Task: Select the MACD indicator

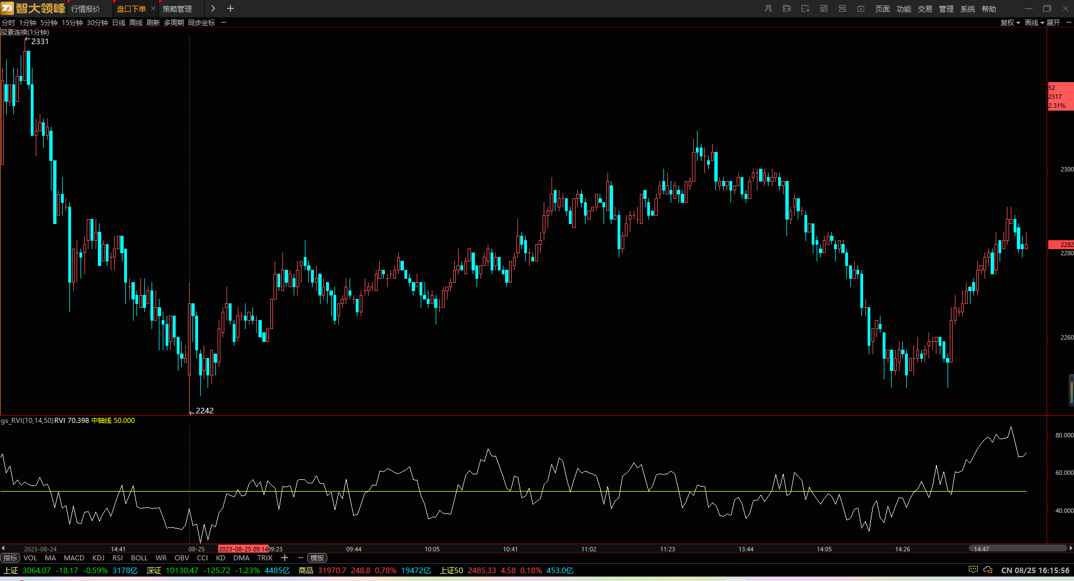Action: point(74,558)
